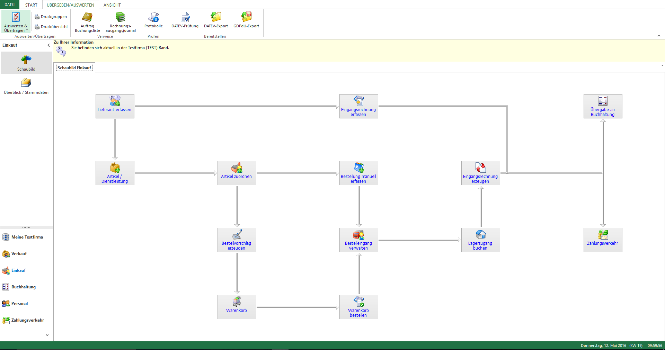Select the Warenkorb bestellen step
The image size is (665, 350).
tap(358, 307)
